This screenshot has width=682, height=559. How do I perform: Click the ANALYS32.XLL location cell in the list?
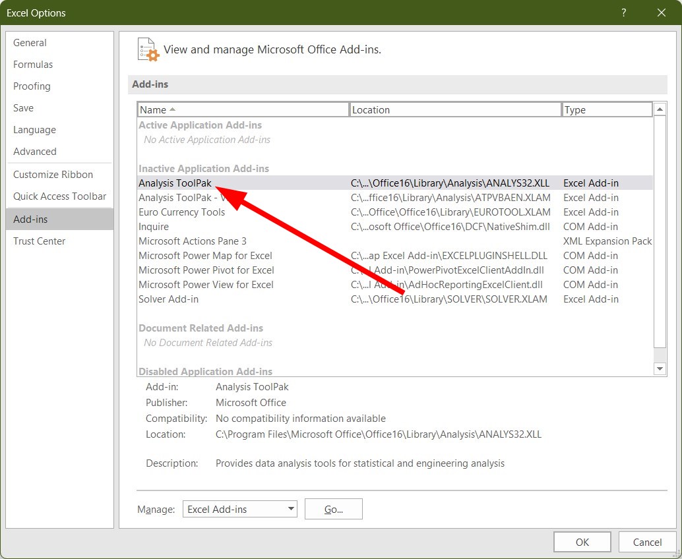450,183
